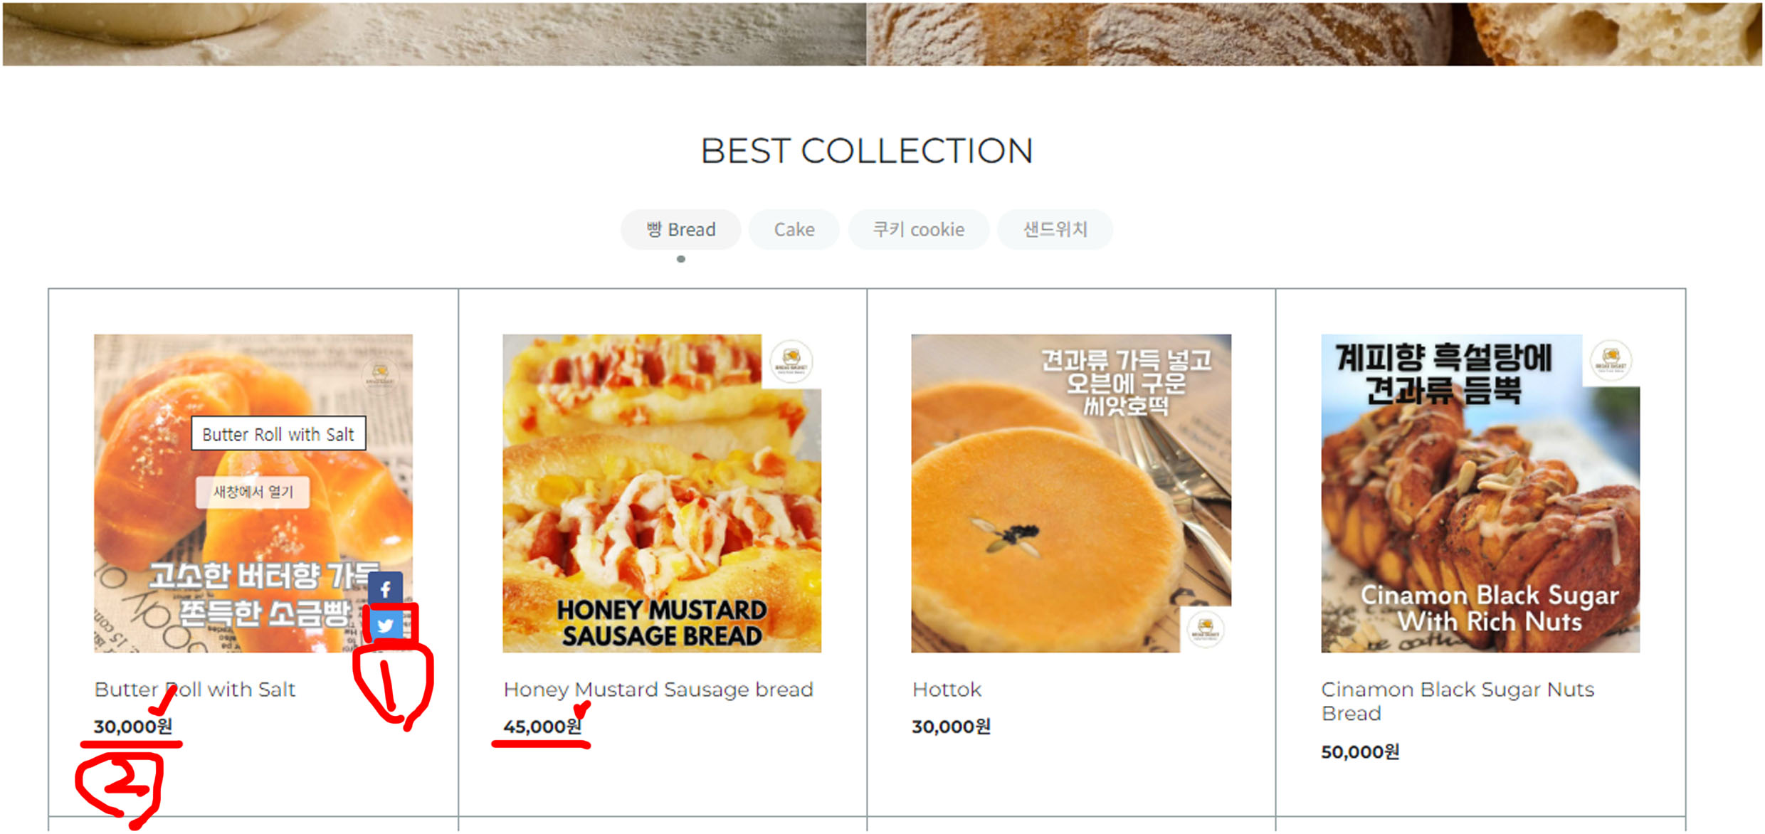Click logo badge at Hottok image corner
The height and width of the screenshot is (834, 1765).
[1205, 629]
